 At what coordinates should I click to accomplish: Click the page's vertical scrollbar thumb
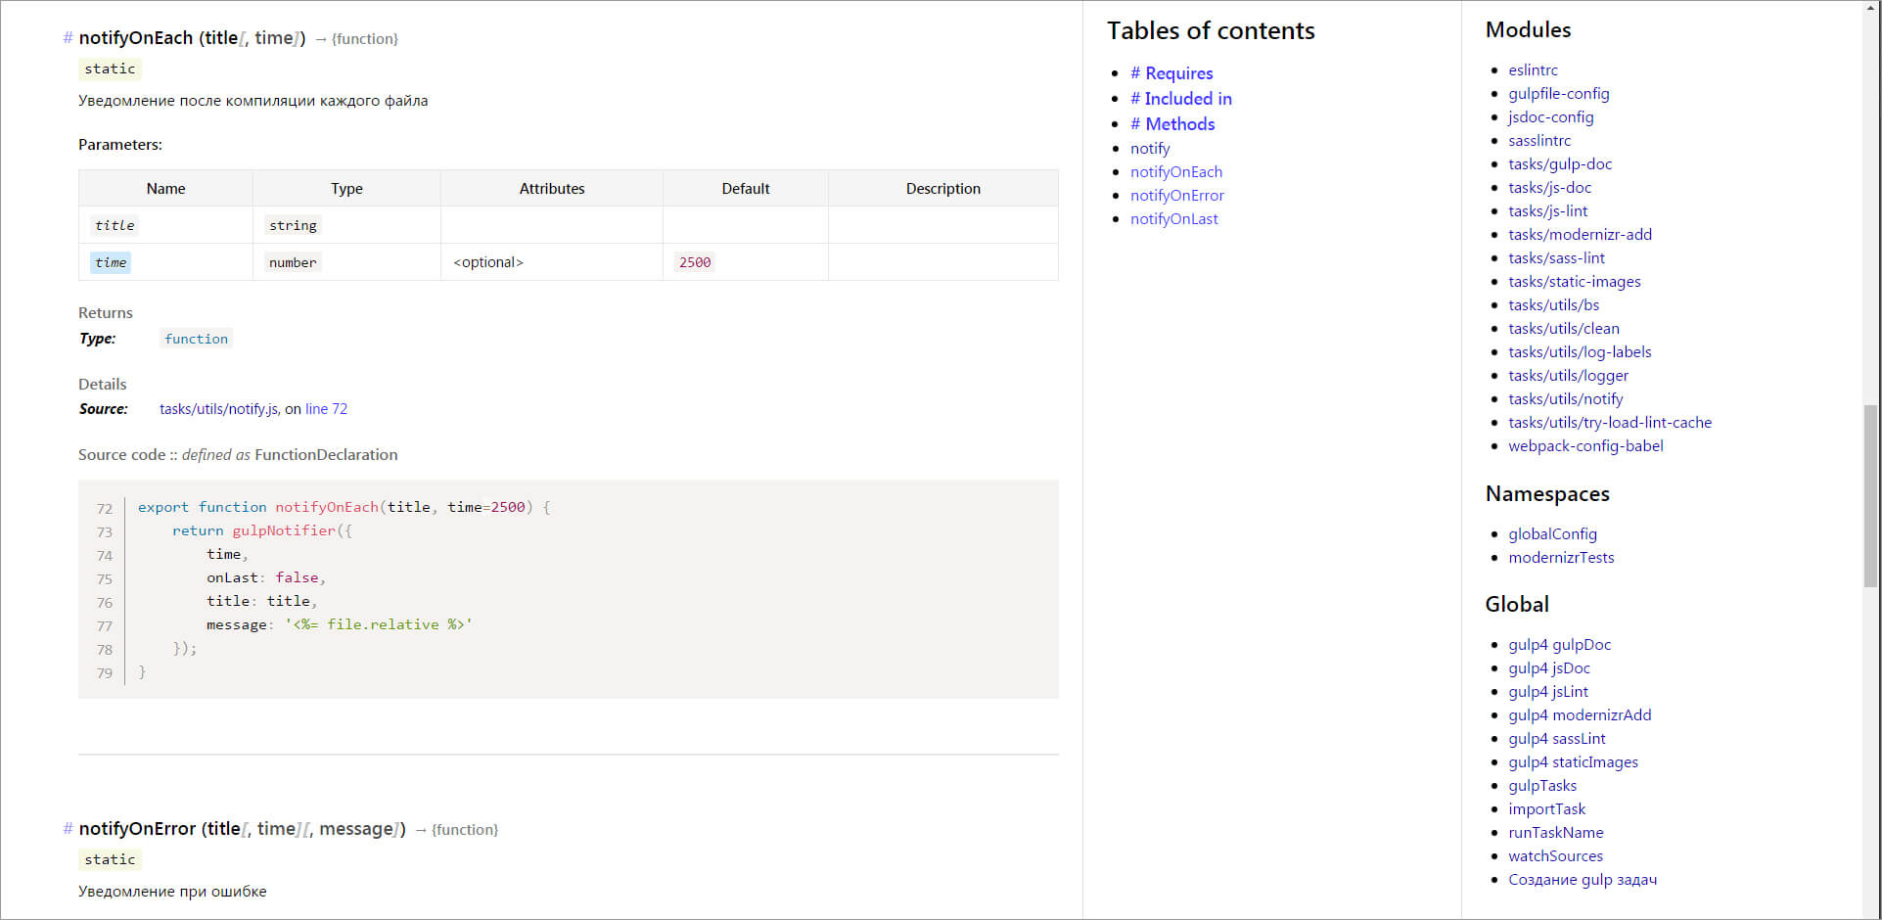click(x=1871, y=494)
